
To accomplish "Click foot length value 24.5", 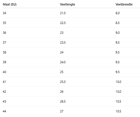I will (63, 62).
